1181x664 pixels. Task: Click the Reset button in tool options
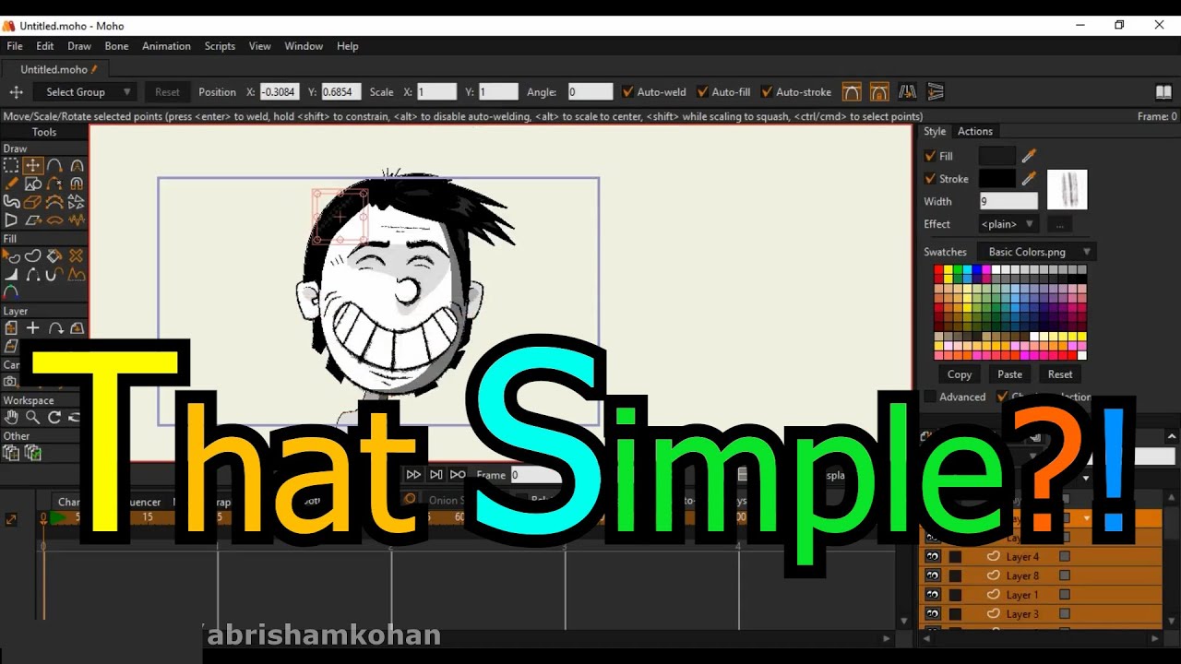[167, 91]
